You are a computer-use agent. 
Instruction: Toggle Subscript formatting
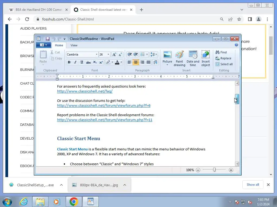click(x=95, y=62)
